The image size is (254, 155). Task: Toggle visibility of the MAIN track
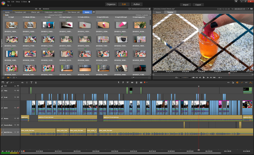tap(15, 108)
